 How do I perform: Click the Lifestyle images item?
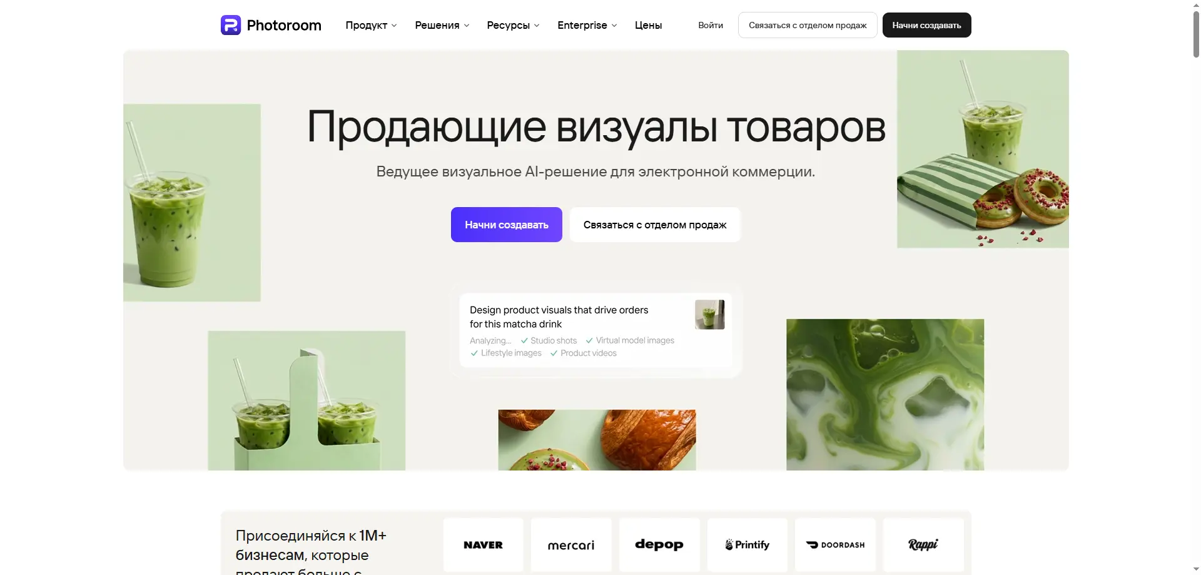coord(506,353)
